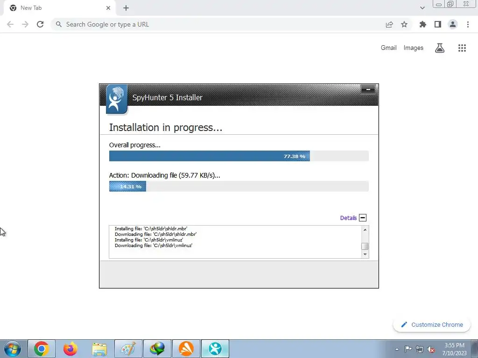Screen dimensions: 478x358
Task: Reload the page in Chrome
Action: click(40, 24)
